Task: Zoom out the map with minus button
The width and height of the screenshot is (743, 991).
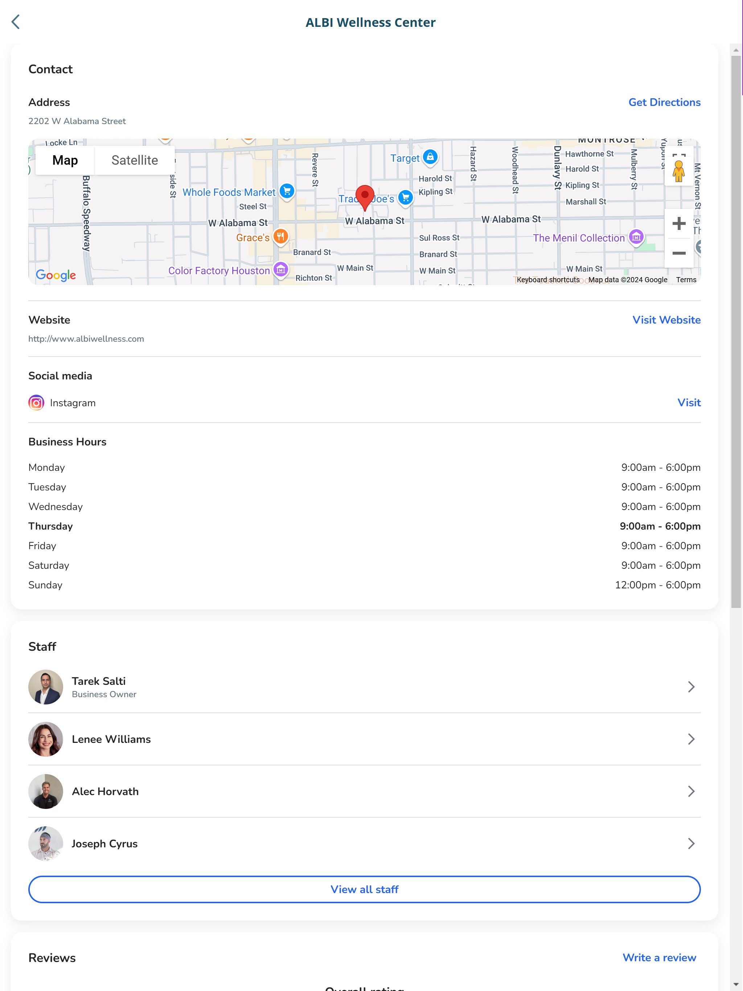Action: [678, 253]
